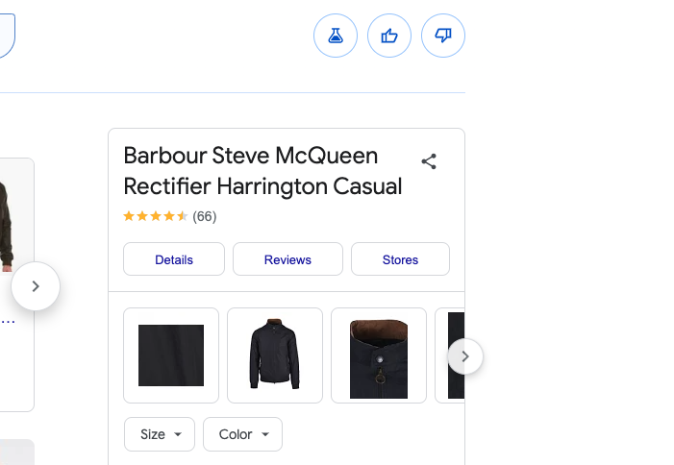Select the collar close-up thumbnail
This screenshot has width=674, height=465.
[379, 355]
